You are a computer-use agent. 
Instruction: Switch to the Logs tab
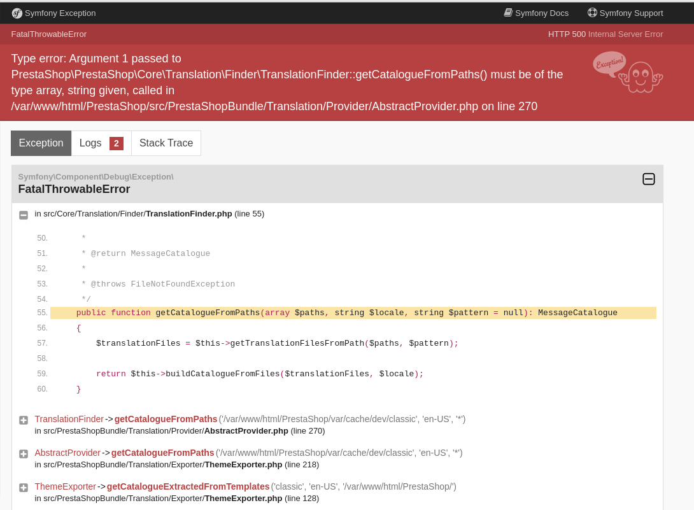coord(90,143)
